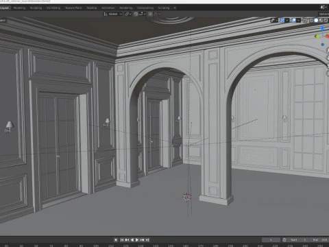Toggle proportional editing

pyautogui.click(x=150, y=14)
